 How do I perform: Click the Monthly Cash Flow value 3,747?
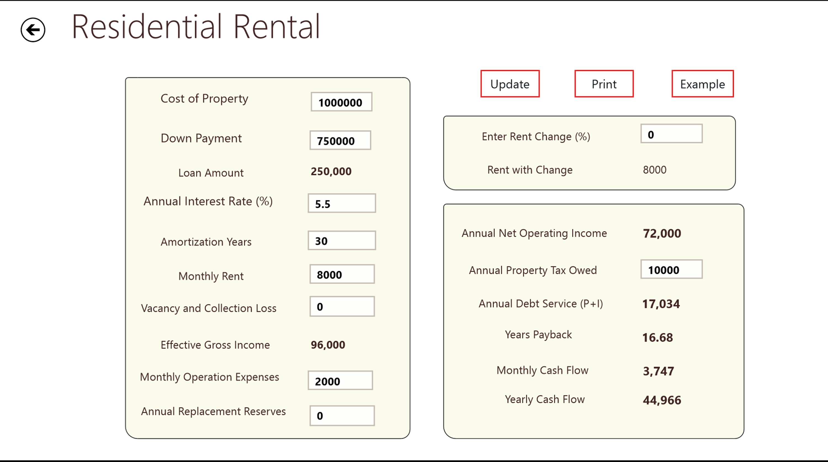click(x=658, y=371)
